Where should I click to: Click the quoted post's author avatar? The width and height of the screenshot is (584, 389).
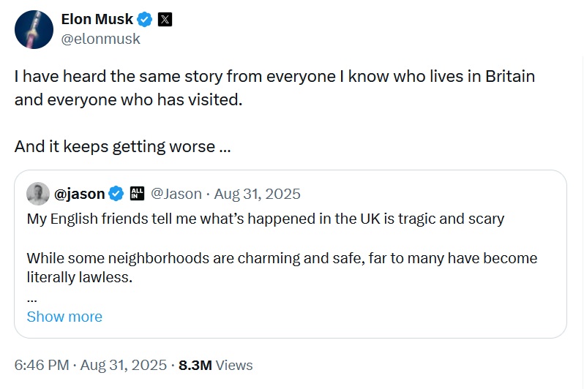click(x=38, y=194)
